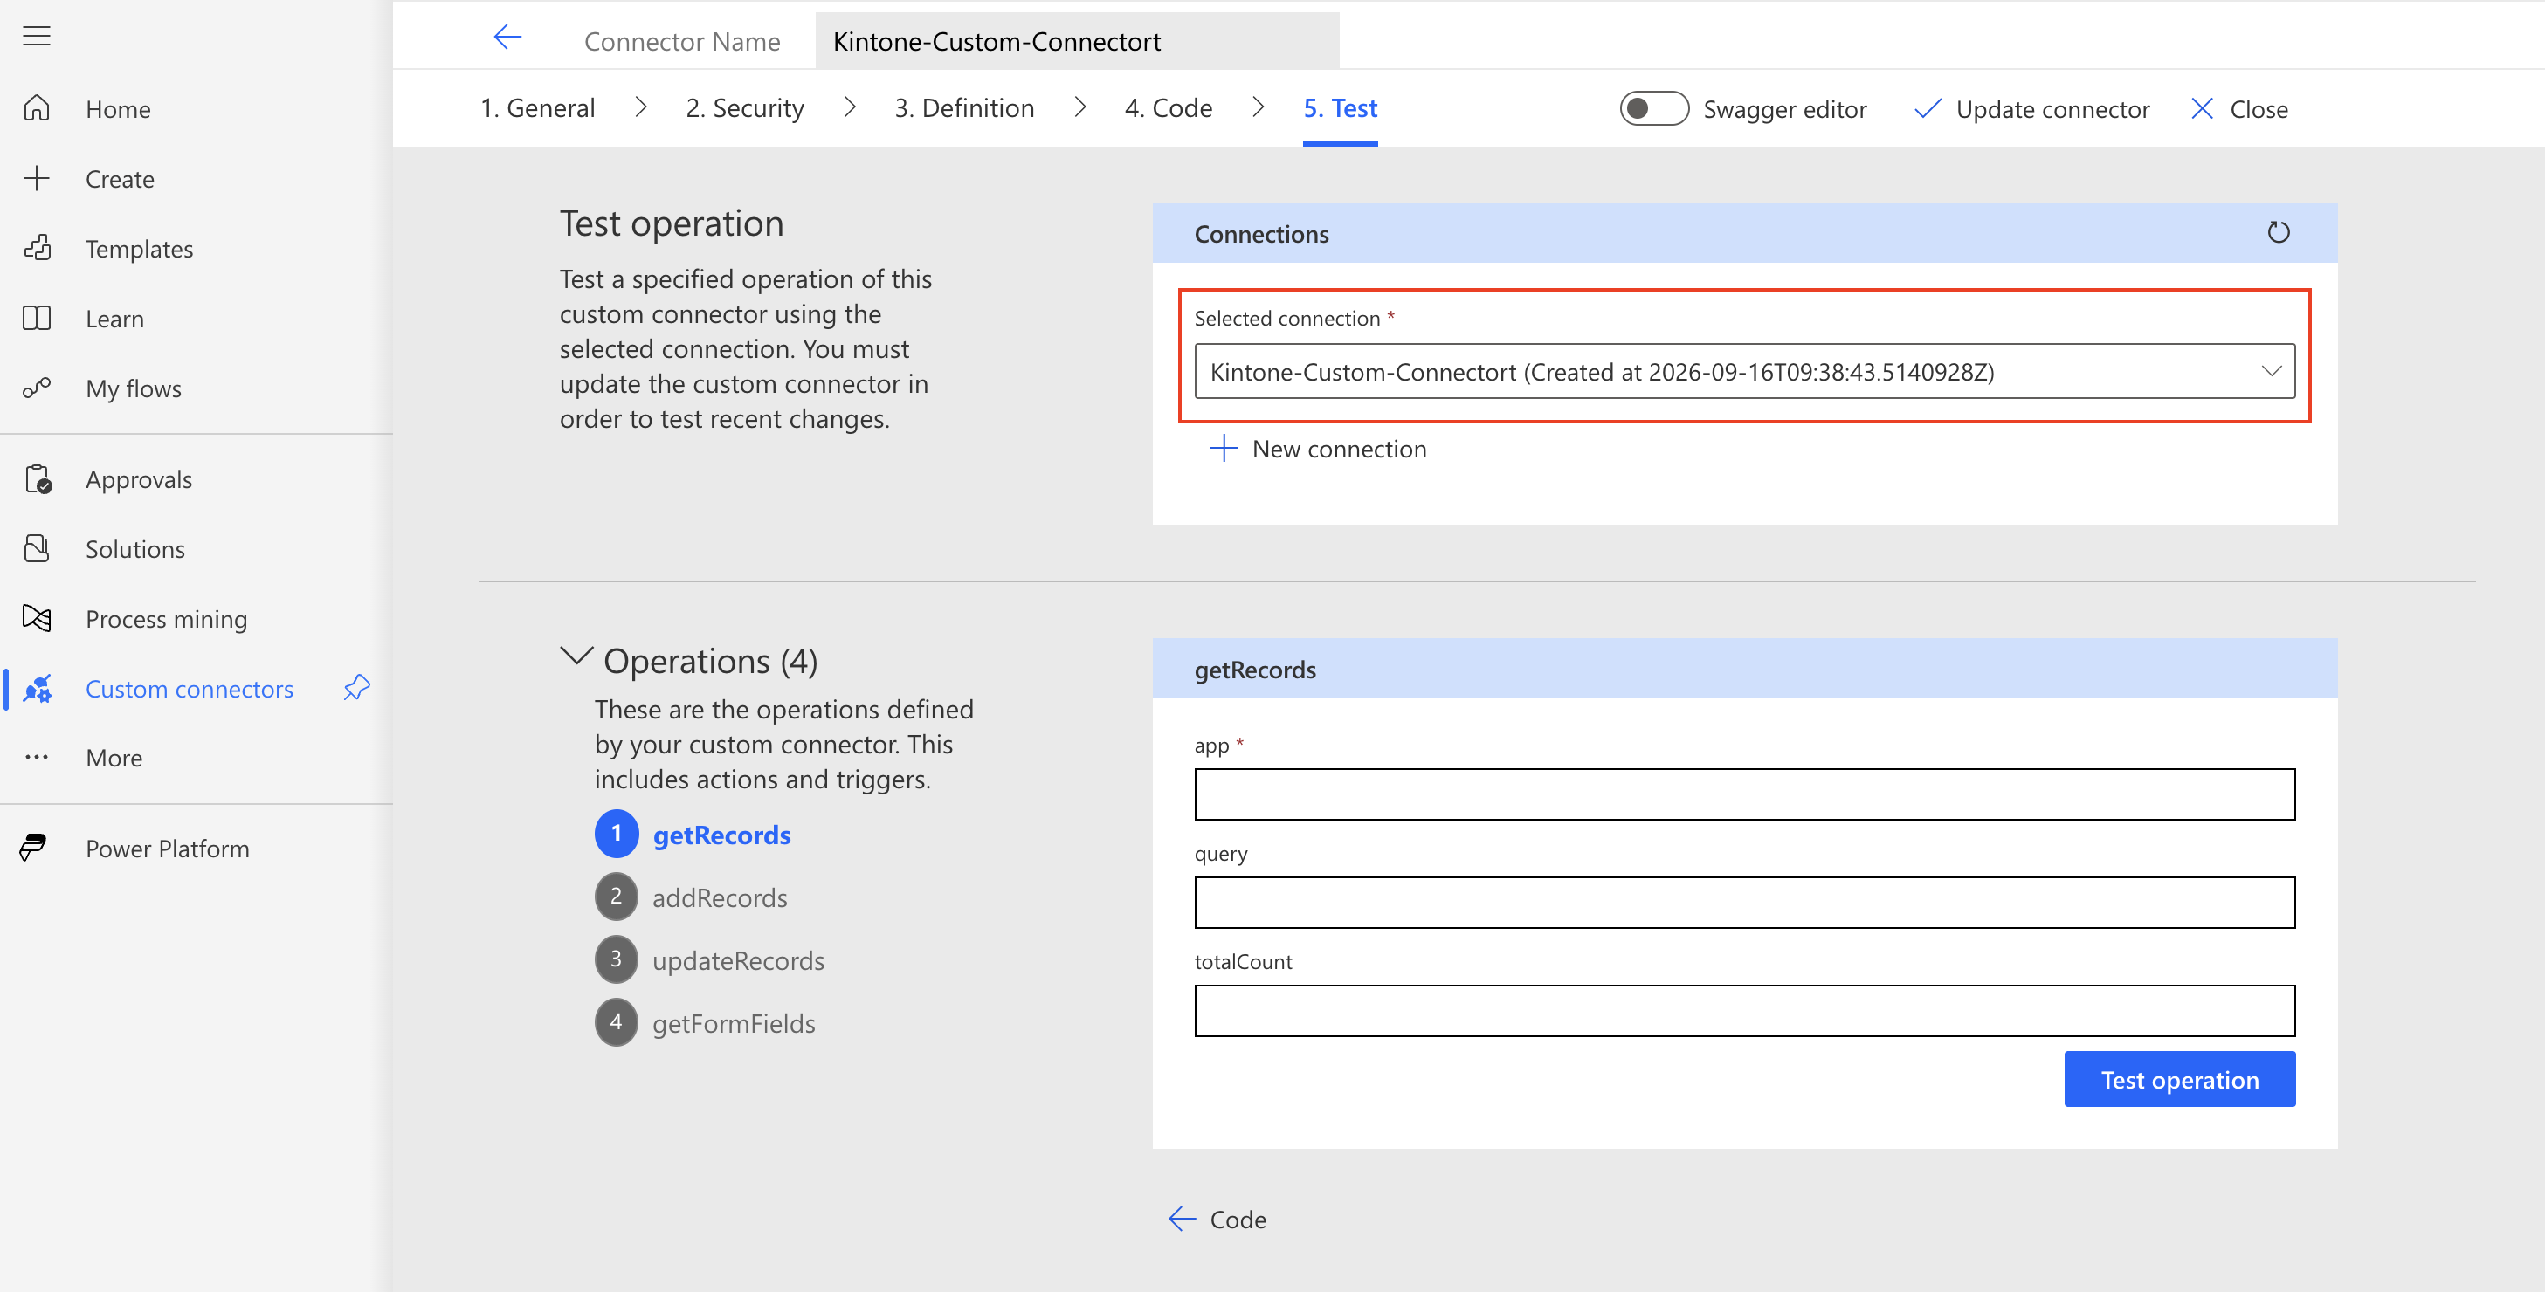2545x1292 pixels.
Task: Open the Selected connection dropdown
Action: [x=1744, y=371]
